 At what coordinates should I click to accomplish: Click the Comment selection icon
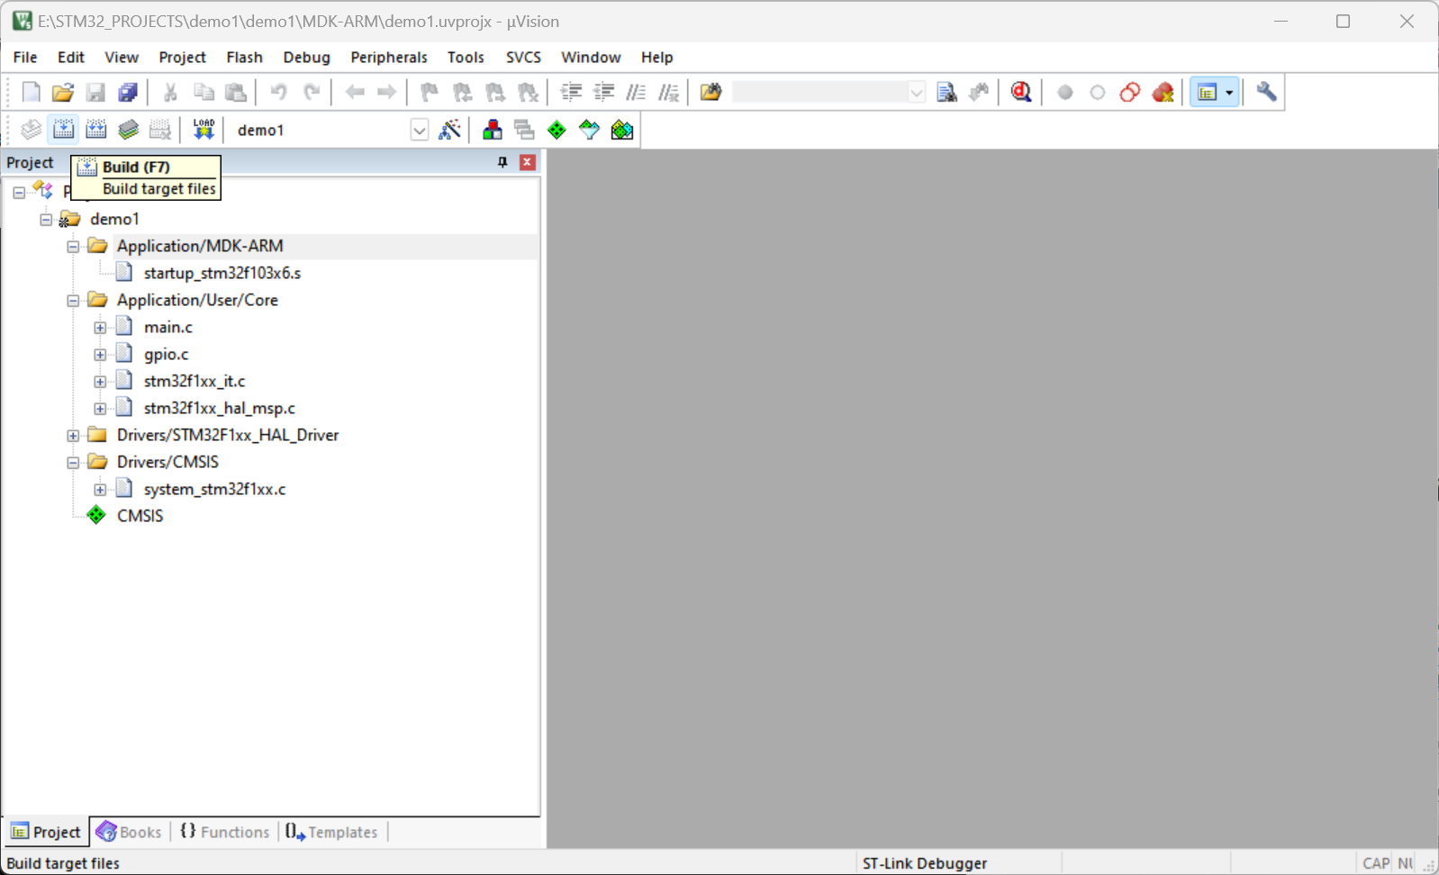pyautogui.click(x=636, y=92)
